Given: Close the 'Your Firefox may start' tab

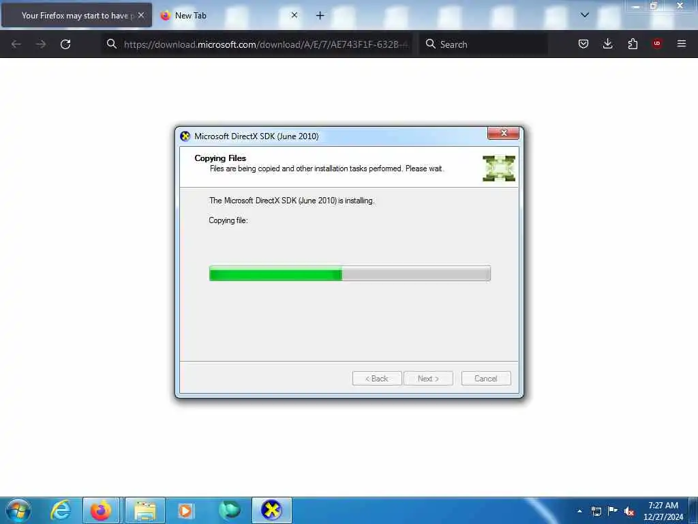Looking at the screenshot, I should 141,15.
